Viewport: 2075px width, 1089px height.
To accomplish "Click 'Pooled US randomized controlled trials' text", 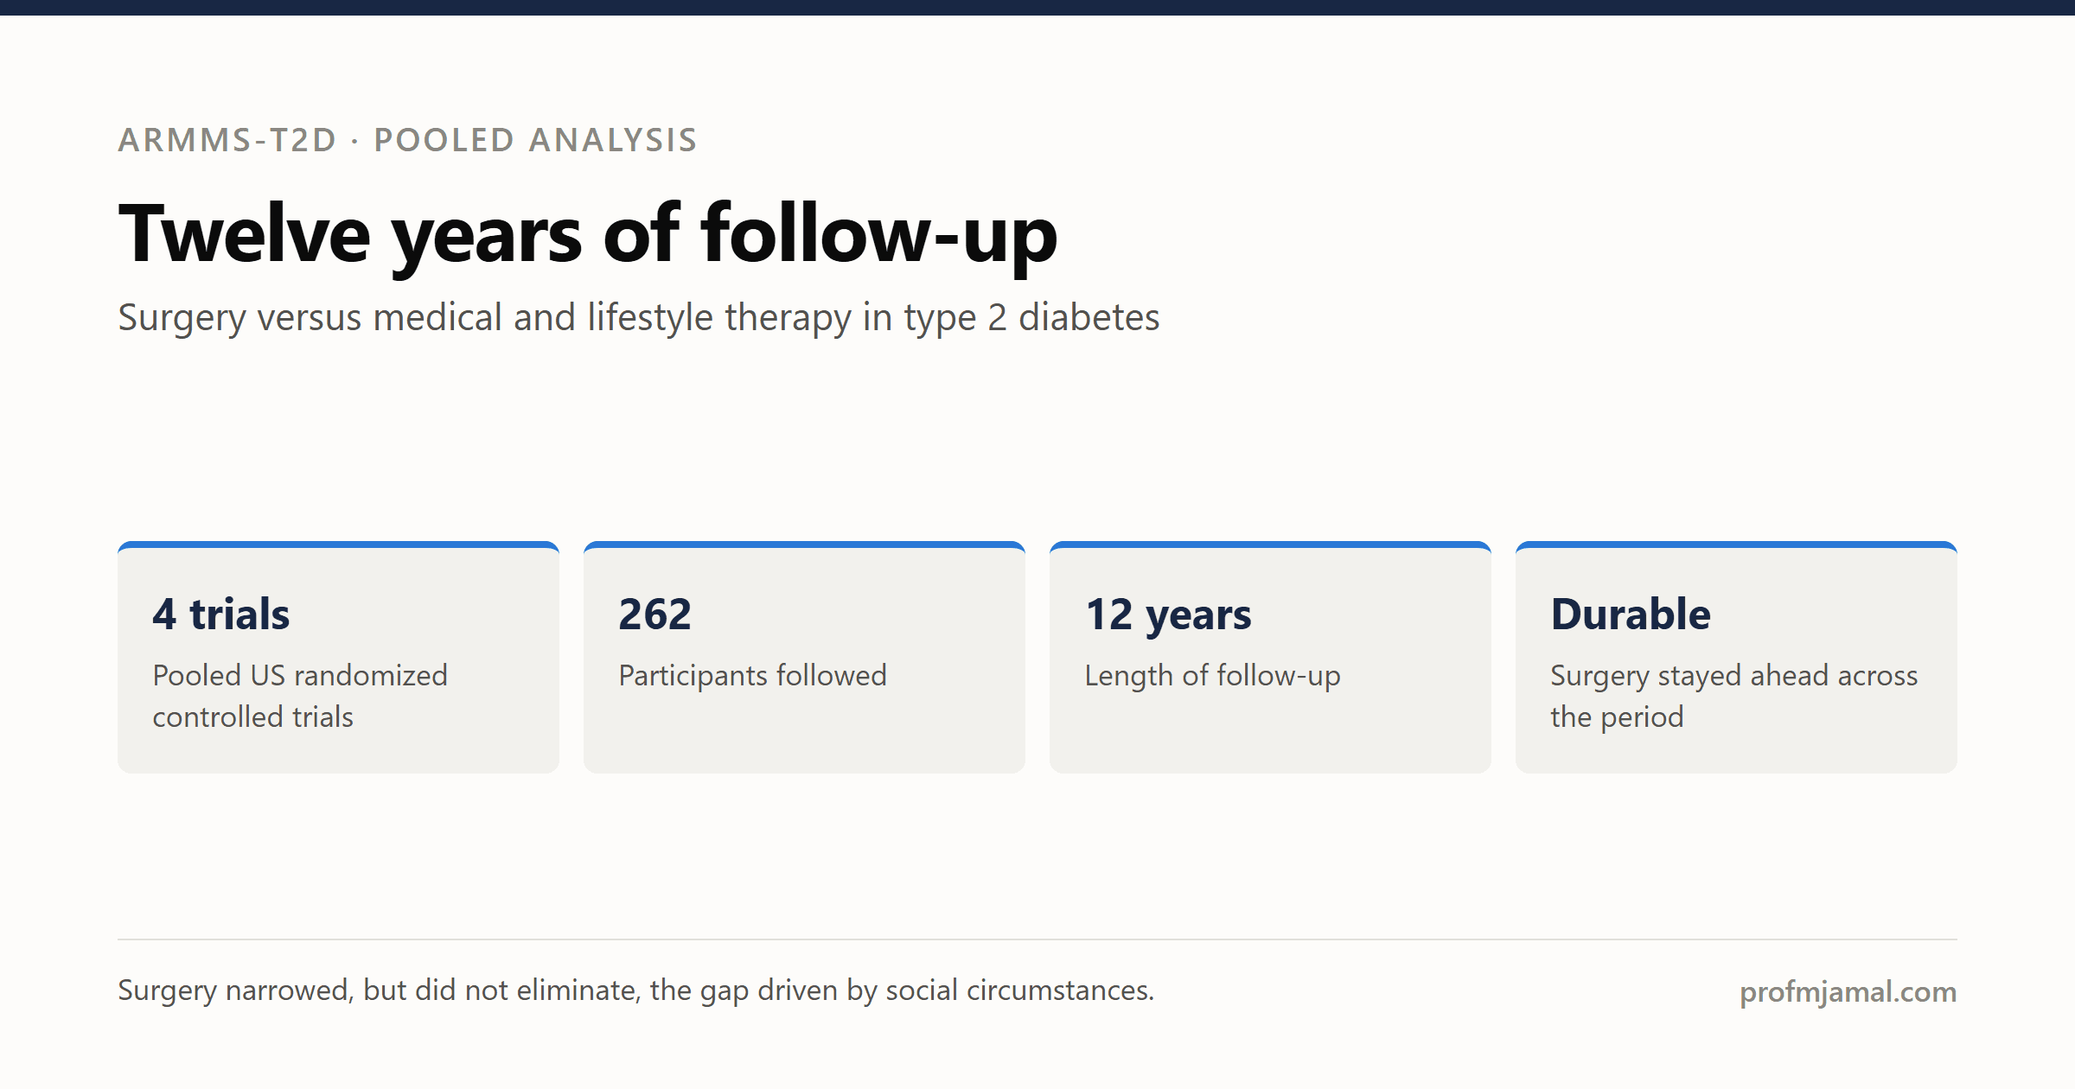I will (x=300, y=696).
